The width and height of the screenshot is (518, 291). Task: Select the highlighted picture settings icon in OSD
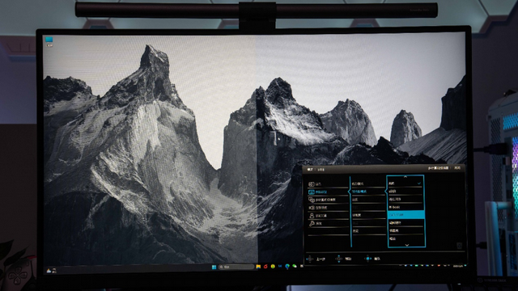(x=311, y=192)
